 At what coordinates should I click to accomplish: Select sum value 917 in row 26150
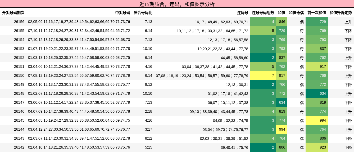click(282, 75)
